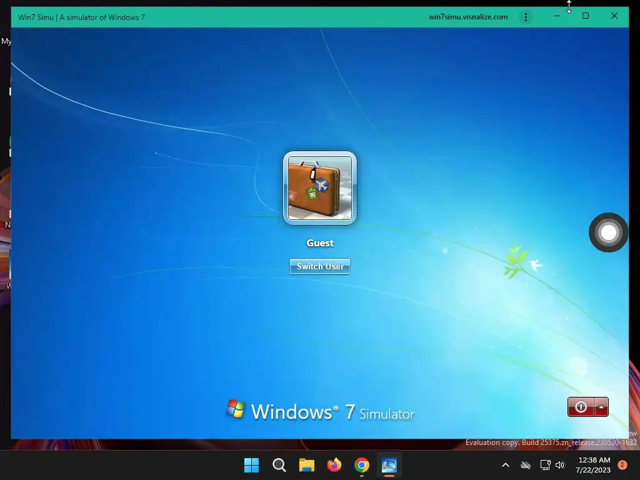The image size is (640, 480).
Task: Click the cloud sync tray icon
Action: point(526,465)
